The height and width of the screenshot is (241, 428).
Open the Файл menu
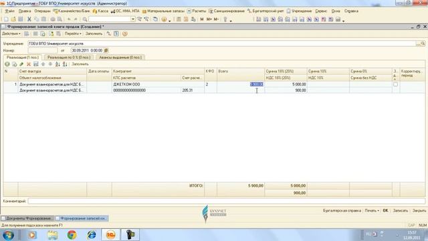tap(10, 11)
